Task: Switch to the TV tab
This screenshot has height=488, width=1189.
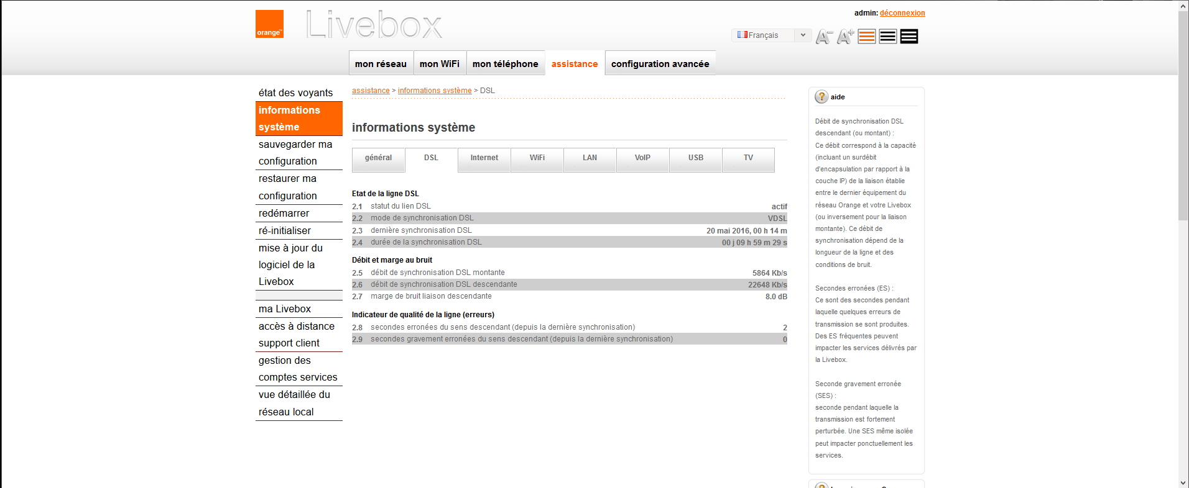Action: [x=748, y=159]
